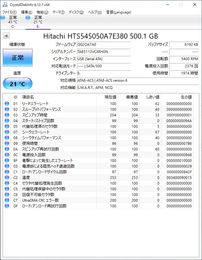Click raw value 0000000007B6
The width and height of the screenshot is (202, 260).
[179, 143]
